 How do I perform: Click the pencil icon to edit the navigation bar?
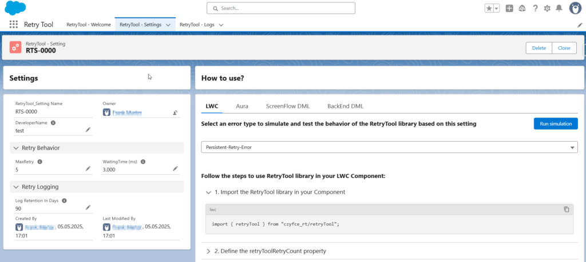pos(580,25)
